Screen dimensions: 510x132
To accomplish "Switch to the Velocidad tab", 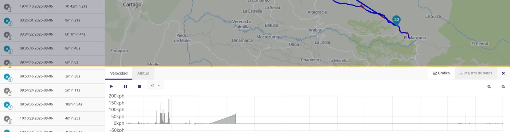I will [119, 73].
